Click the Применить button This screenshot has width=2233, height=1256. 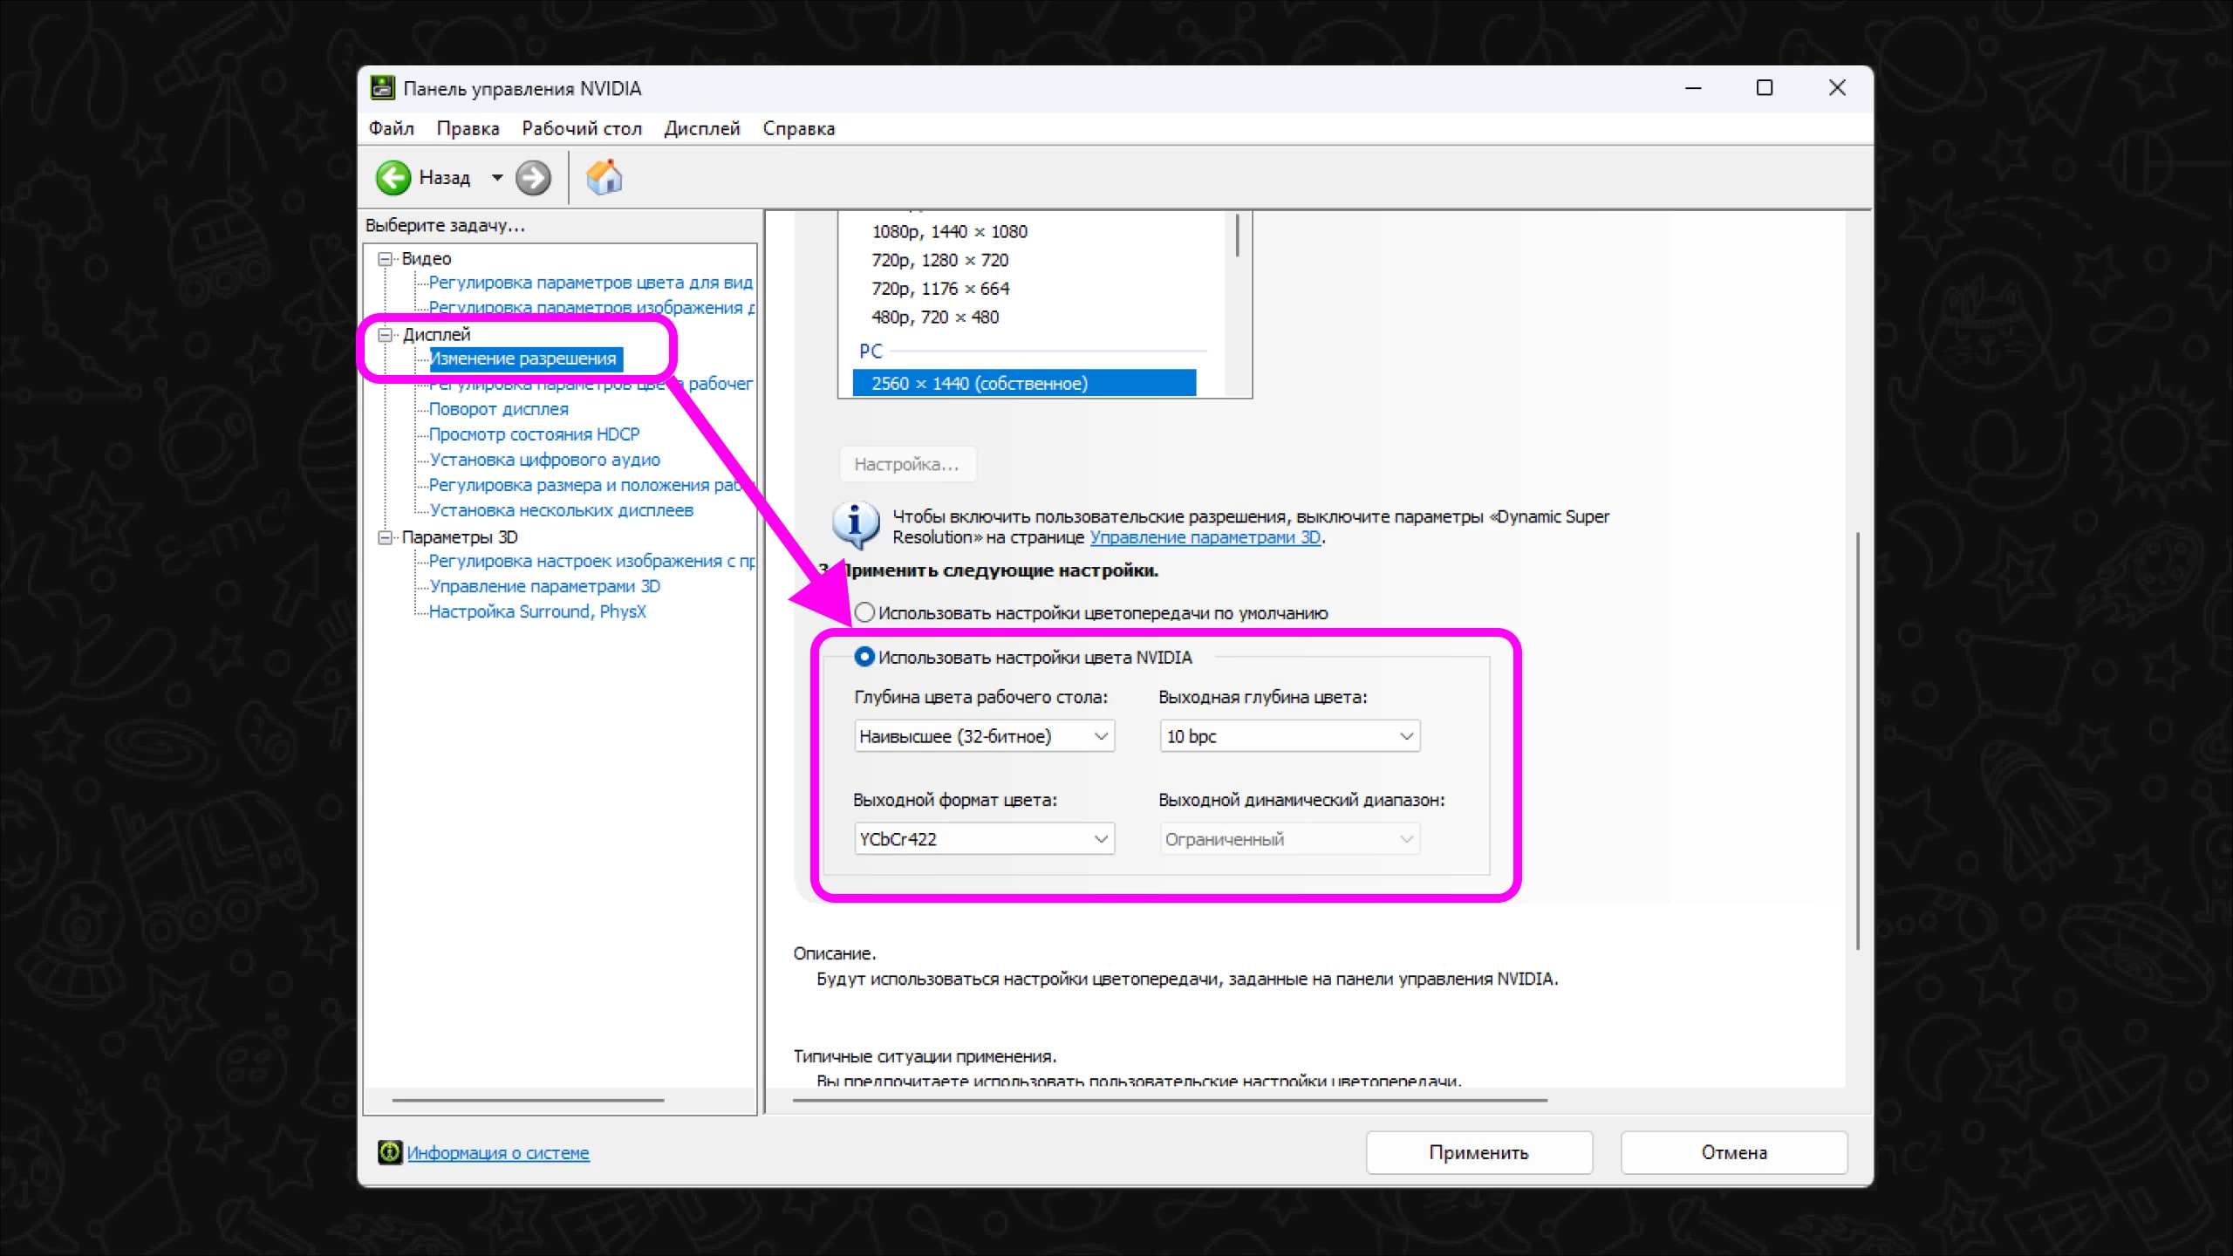tap(1478, 1152)
